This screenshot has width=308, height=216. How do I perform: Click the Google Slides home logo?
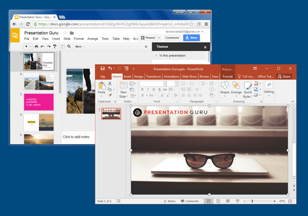click(15, 35)
